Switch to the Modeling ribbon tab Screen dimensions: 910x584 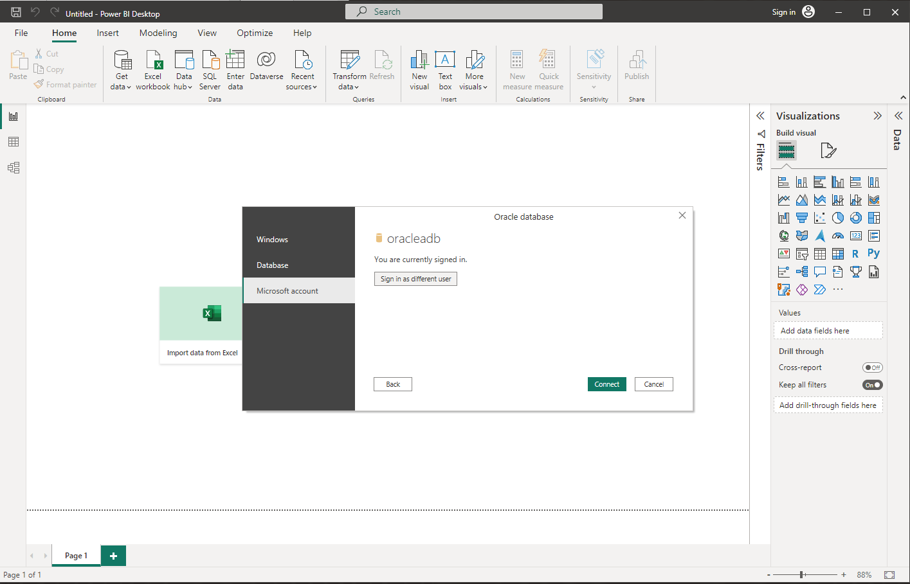tap(158, 33)
